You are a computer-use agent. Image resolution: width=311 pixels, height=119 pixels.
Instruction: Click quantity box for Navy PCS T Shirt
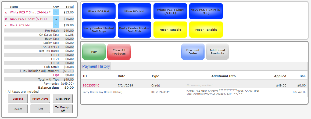56,19
